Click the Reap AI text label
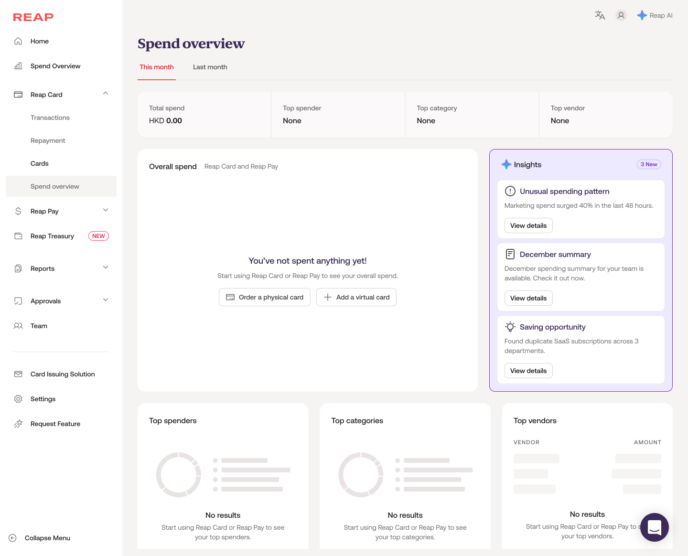 (x=661, y=15)
